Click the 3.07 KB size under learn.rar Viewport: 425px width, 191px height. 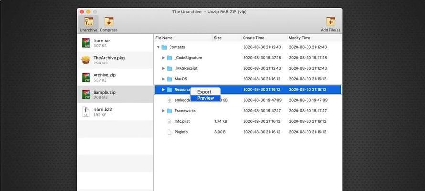(100, 46)
